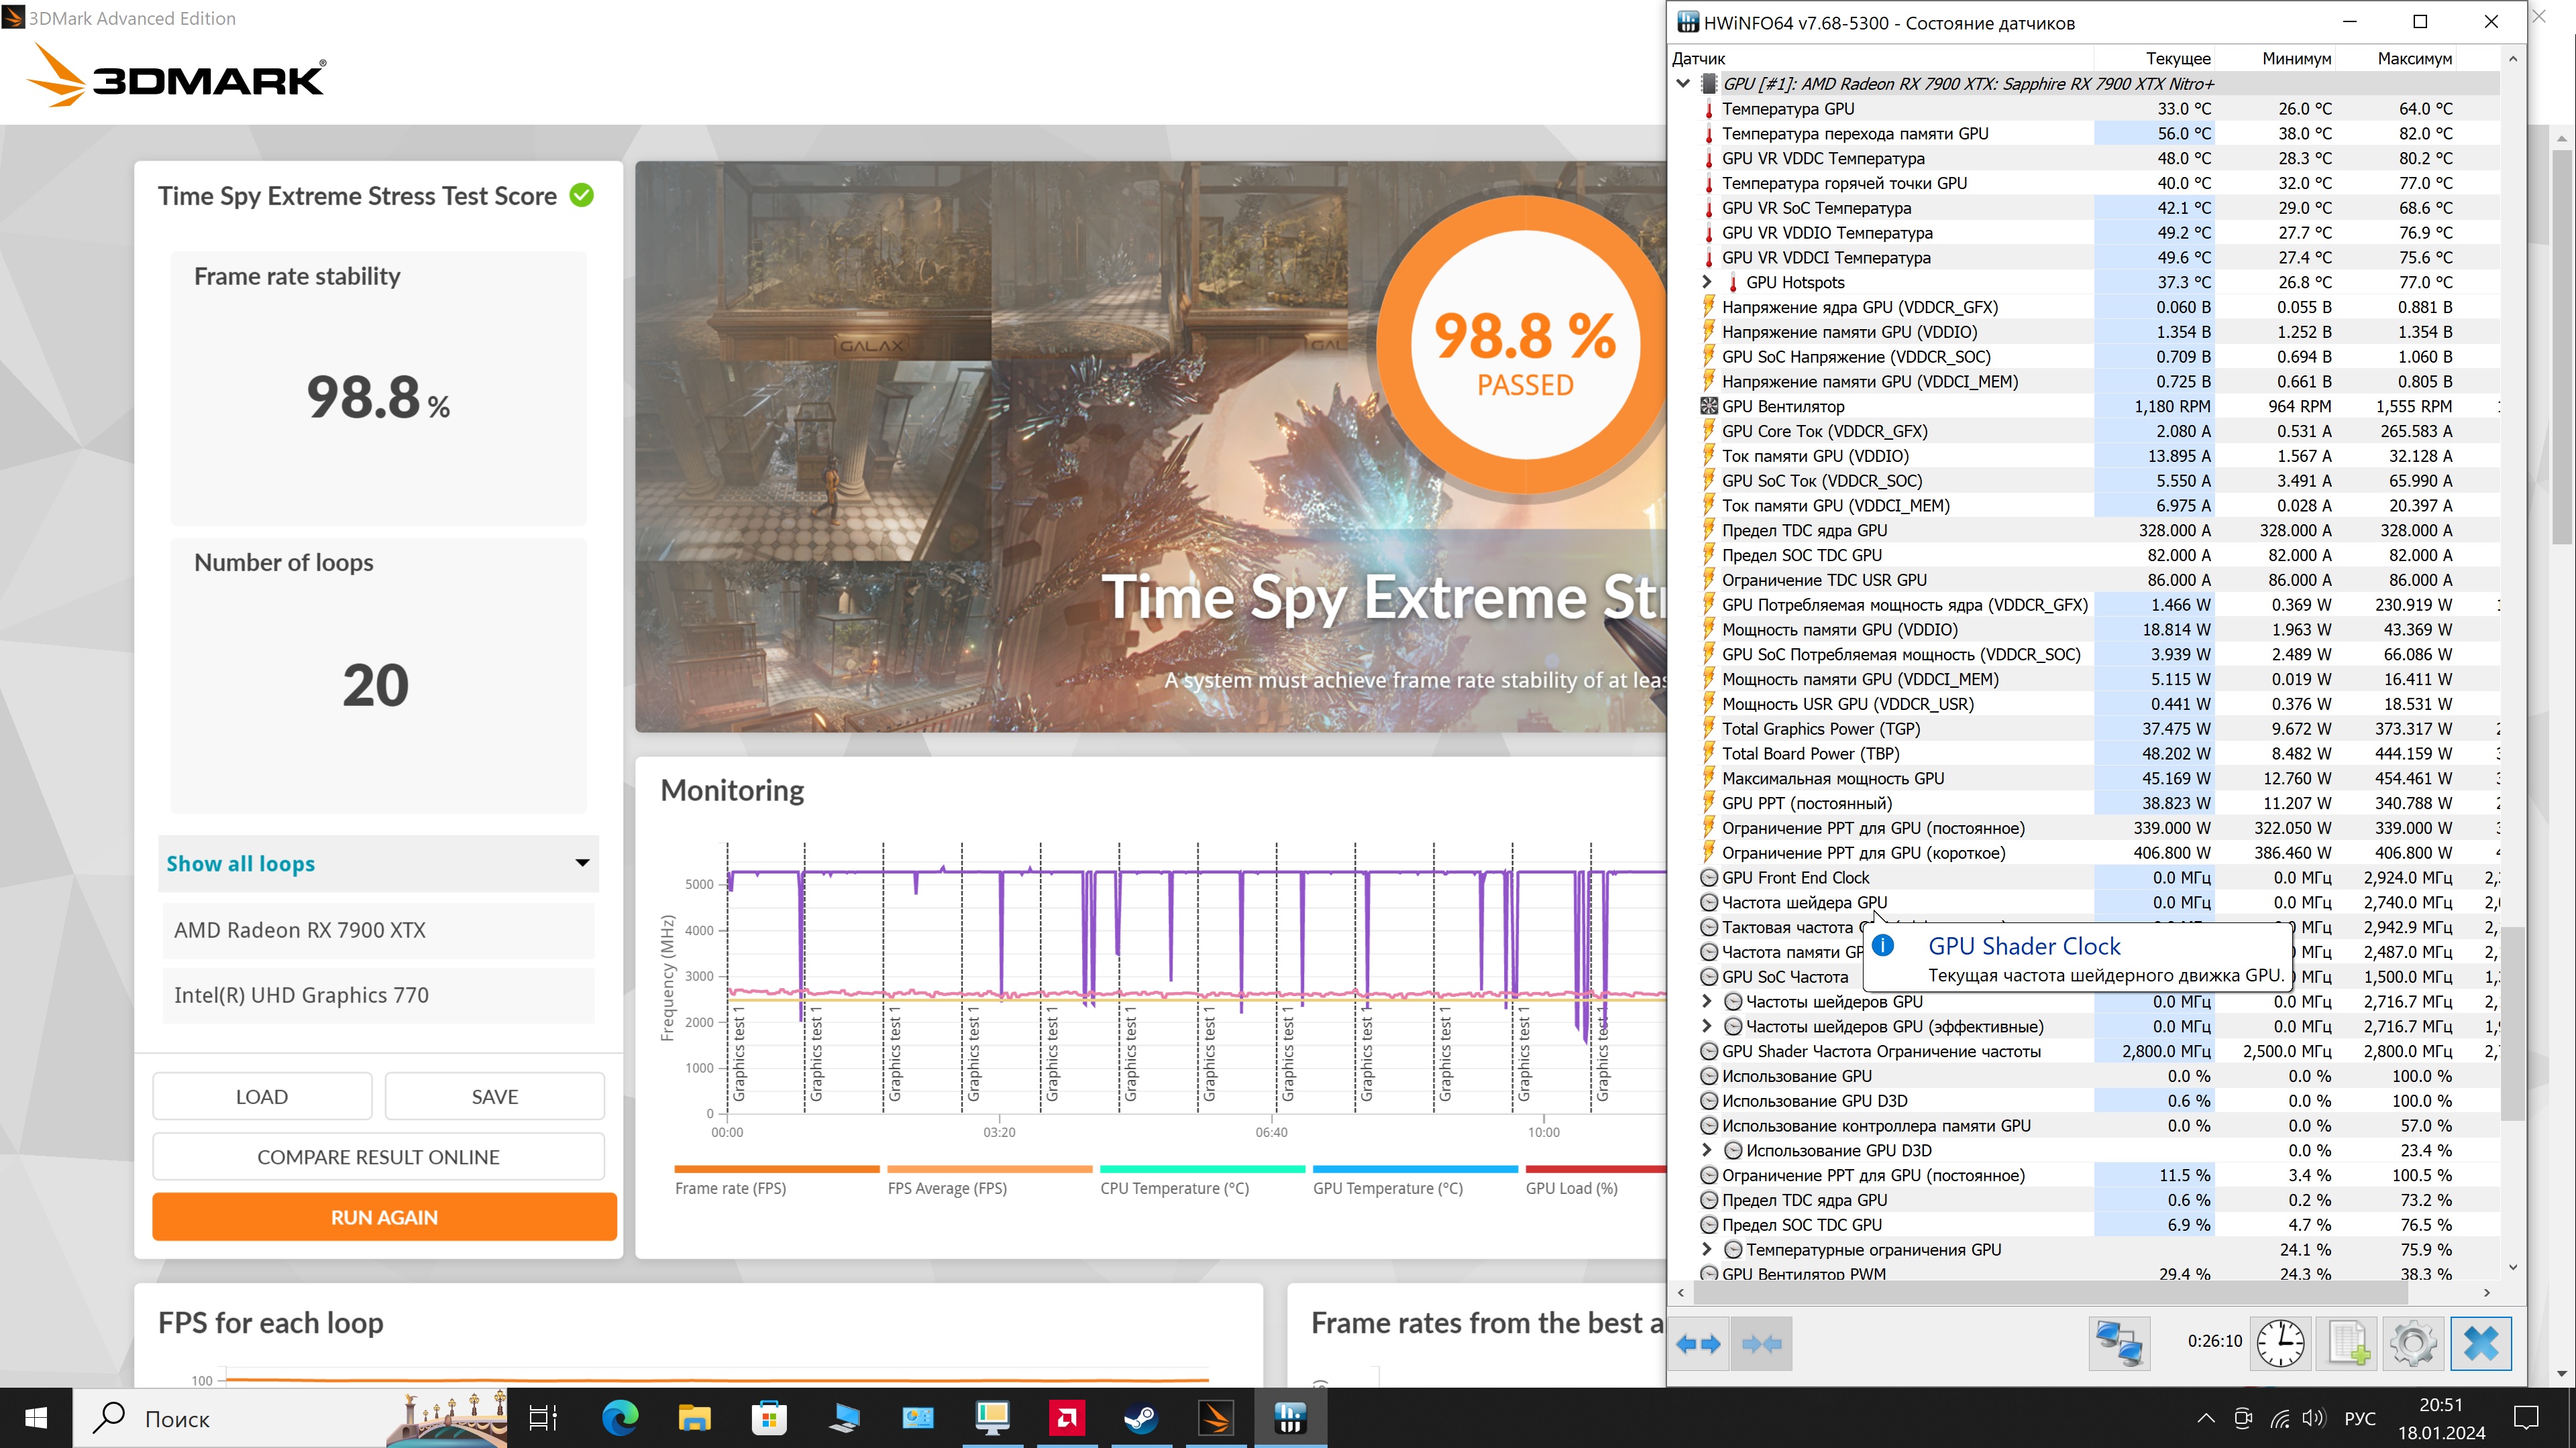Select the Intel(R) UHD Graphics 770 entry
The height and width of the screenshot is (1448, 2576).
378,995
